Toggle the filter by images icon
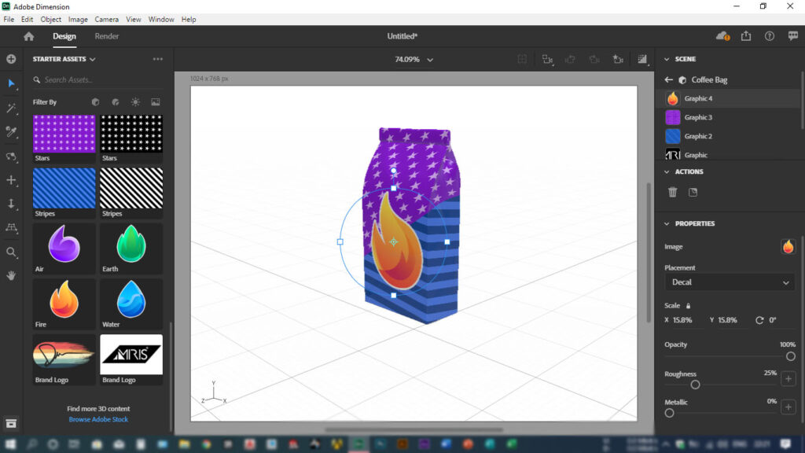This screenshot has width=805, height=453. click(155, 102)
